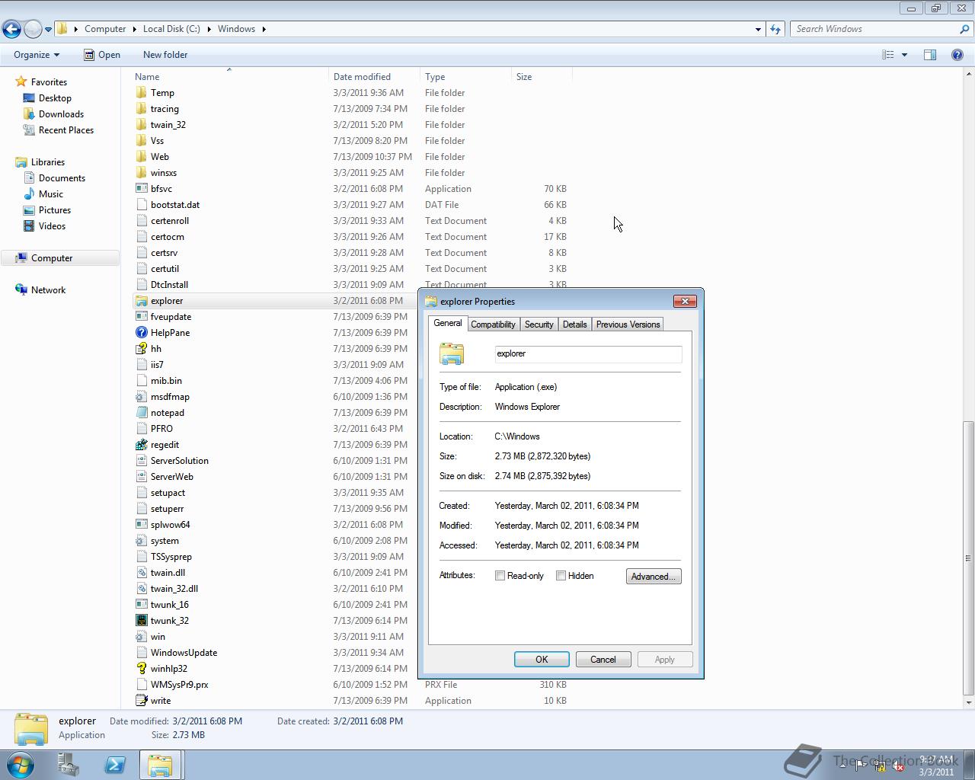Click the search magnifier icon

tap(965, 29)
